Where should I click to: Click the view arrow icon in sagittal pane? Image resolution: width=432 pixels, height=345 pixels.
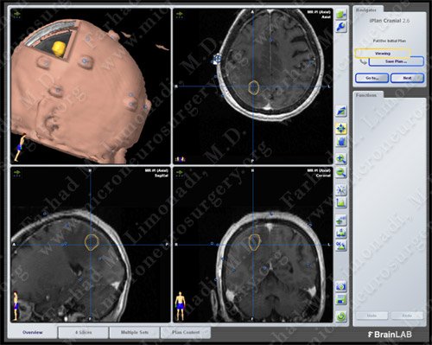(17, 173)
